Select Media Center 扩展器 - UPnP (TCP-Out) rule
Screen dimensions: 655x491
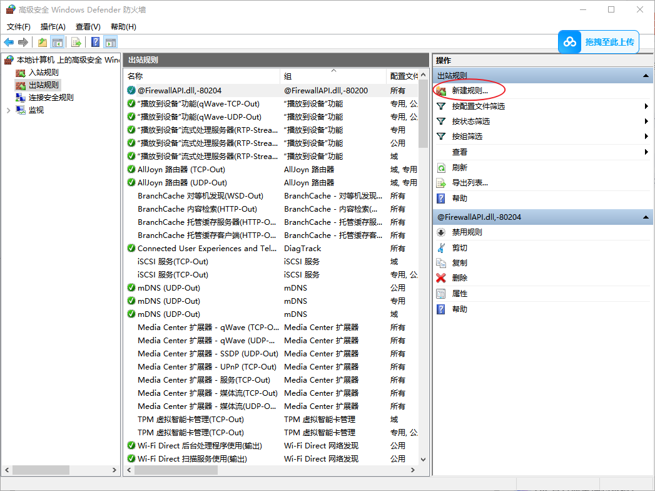(272, 367)
